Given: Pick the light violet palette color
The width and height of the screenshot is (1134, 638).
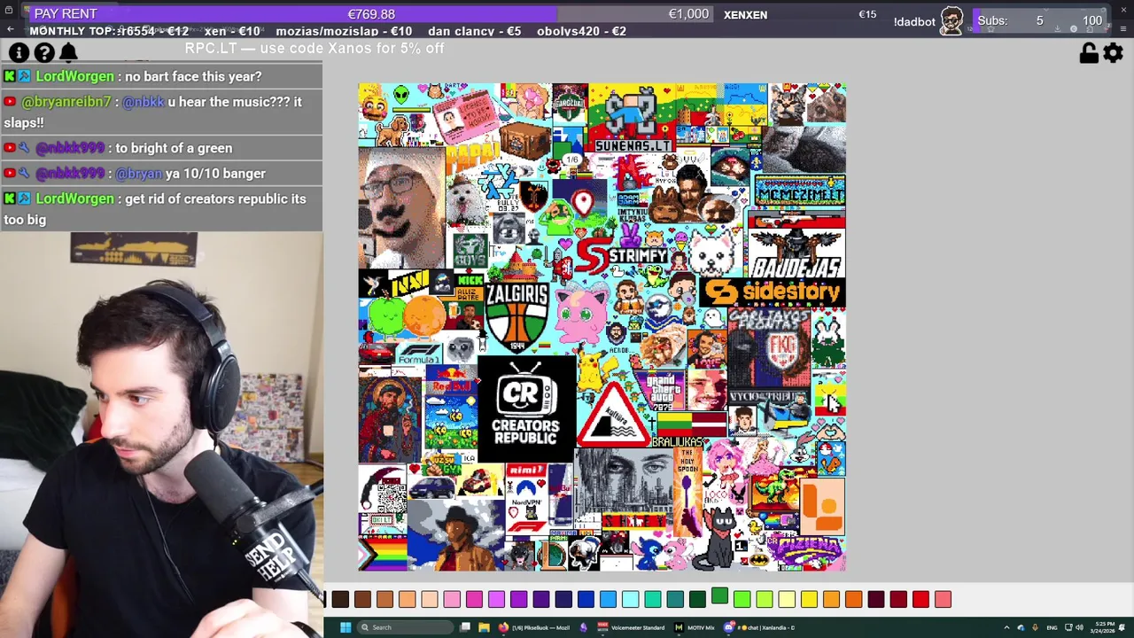Looking at the screenshot, I should pos(496,600).
